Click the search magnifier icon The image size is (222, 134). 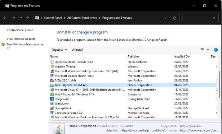click(214, 18)
